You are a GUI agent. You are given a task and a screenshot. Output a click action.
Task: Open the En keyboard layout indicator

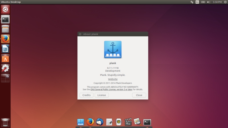pyautogui.click(x=197, y=2)
